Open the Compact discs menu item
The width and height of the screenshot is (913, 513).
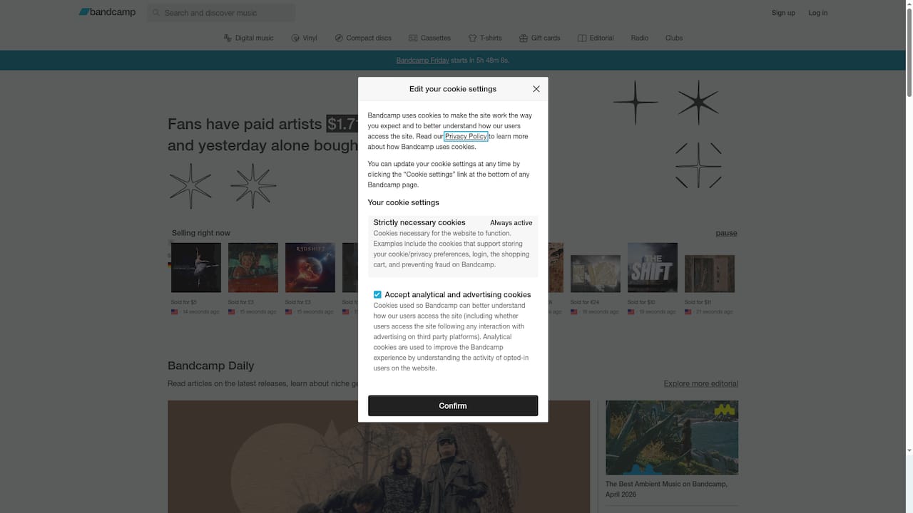(x=363, y=38)
